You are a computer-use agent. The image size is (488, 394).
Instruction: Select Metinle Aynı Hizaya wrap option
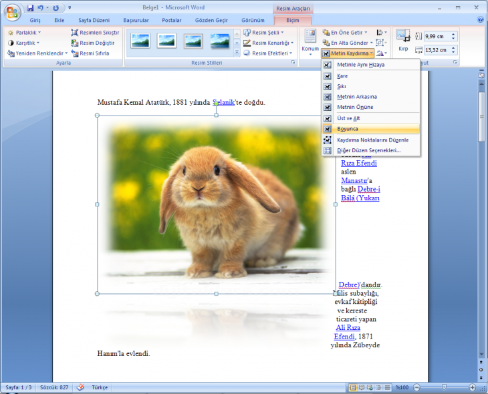tap(370, 65)
